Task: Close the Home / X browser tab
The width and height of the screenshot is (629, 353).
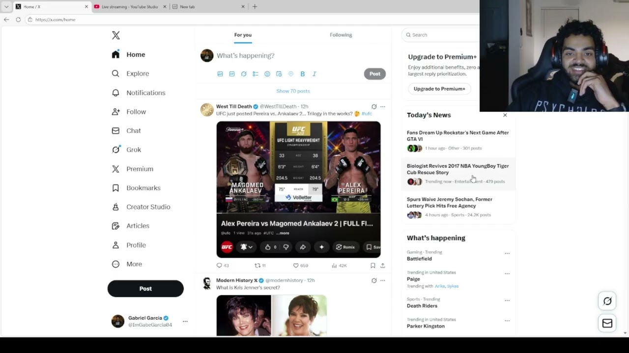Action: [x=86, y=7]
